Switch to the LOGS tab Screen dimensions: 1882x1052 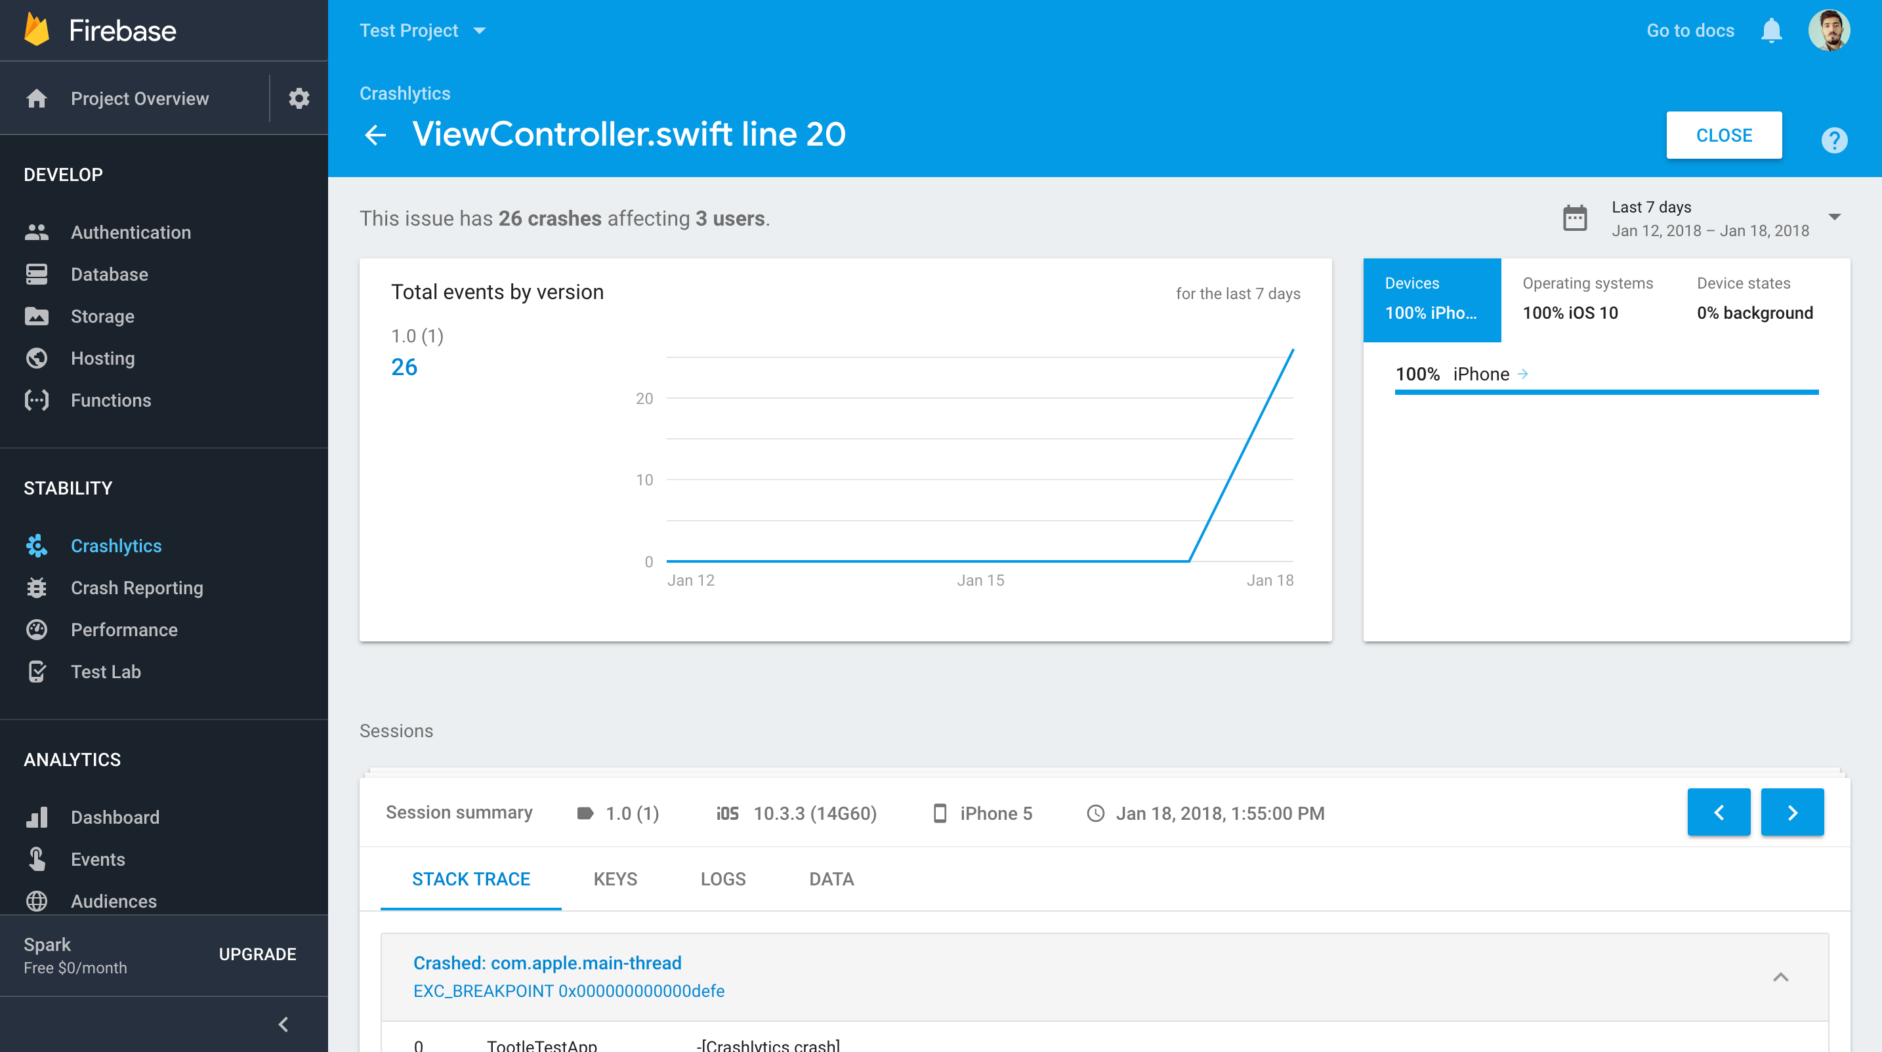722,879
